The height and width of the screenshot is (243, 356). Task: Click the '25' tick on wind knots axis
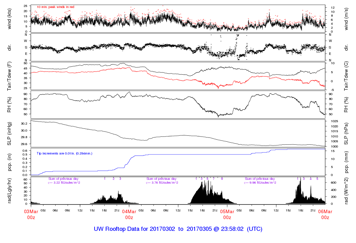pos(26,6)
